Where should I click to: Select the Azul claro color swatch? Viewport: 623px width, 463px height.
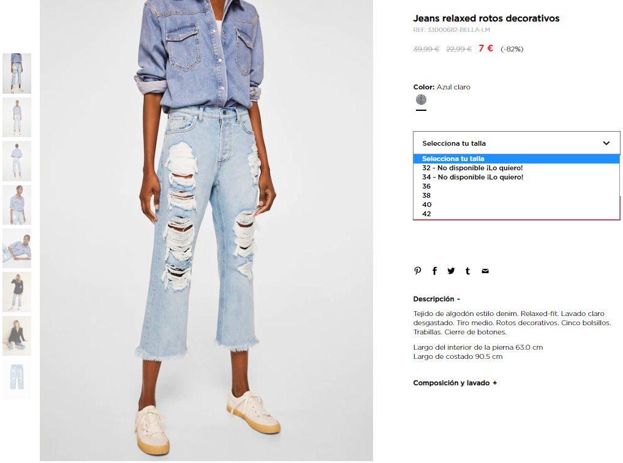click(421, 100)
